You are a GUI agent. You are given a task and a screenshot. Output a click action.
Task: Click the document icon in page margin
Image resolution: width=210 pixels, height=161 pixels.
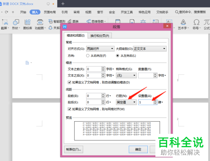tap(27, 63)
